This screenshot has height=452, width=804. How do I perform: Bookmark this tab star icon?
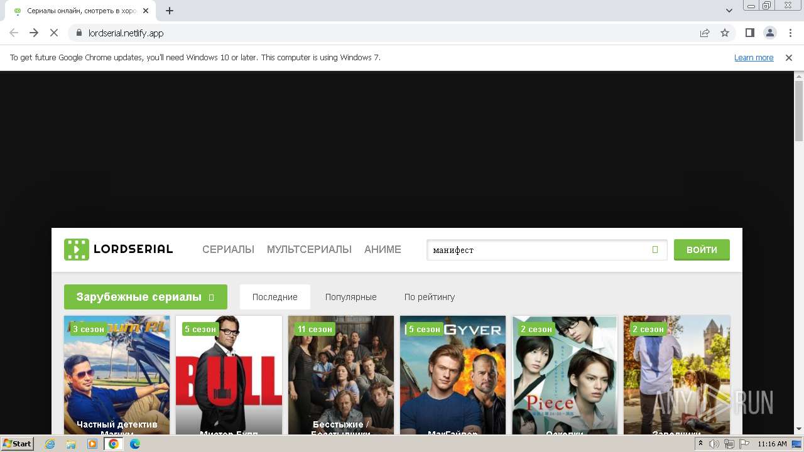pyautogui.click(x=725, y=33)
